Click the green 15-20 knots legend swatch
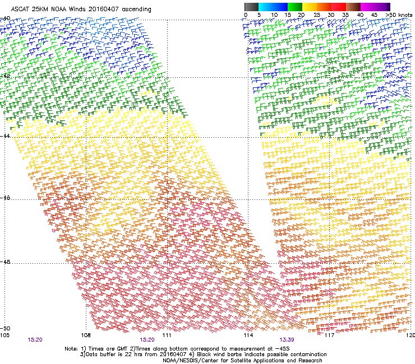The image size is (415, 364). (295, 7)
